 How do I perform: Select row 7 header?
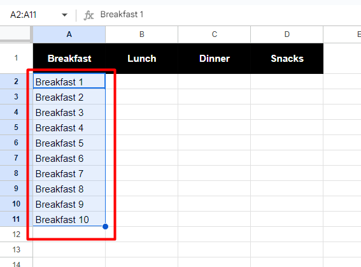point(16,158)
